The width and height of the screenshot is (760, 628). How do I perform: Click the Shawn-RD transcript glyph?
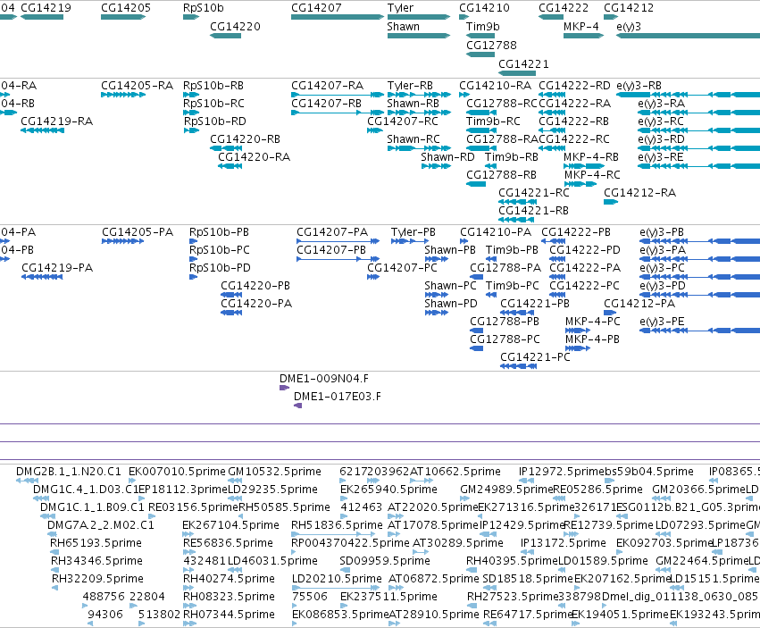point(436,166)
